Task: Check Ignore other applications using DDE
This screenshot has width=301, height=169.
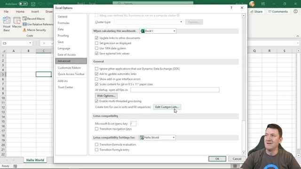Action: (96, 69)
